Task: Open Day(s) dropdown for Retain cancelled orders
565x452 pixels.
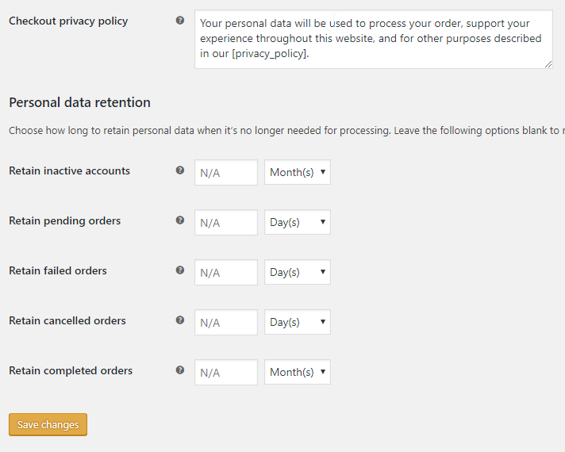Action: click(x=298, y=322)
